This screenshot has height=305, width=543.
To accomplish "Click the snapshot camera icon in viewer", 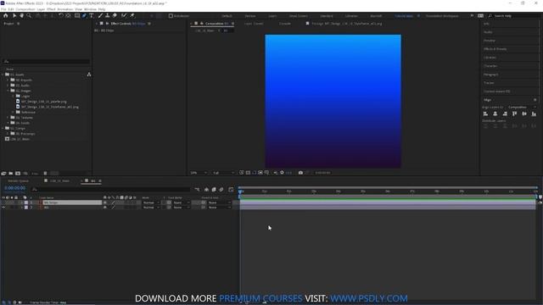I will (300, 173).
